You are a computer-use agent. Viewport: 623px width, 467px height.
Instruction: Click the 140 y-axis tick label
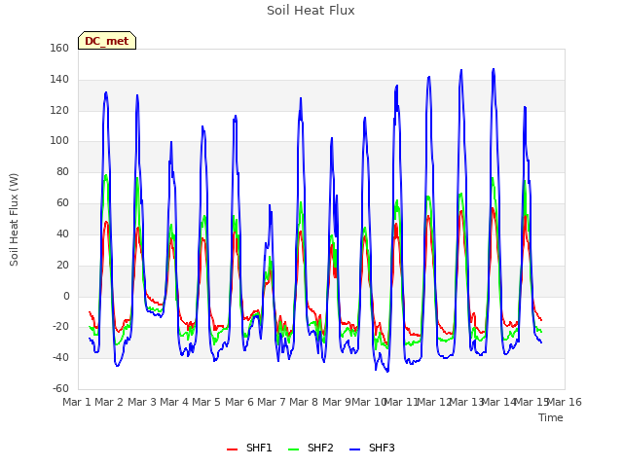59,79
